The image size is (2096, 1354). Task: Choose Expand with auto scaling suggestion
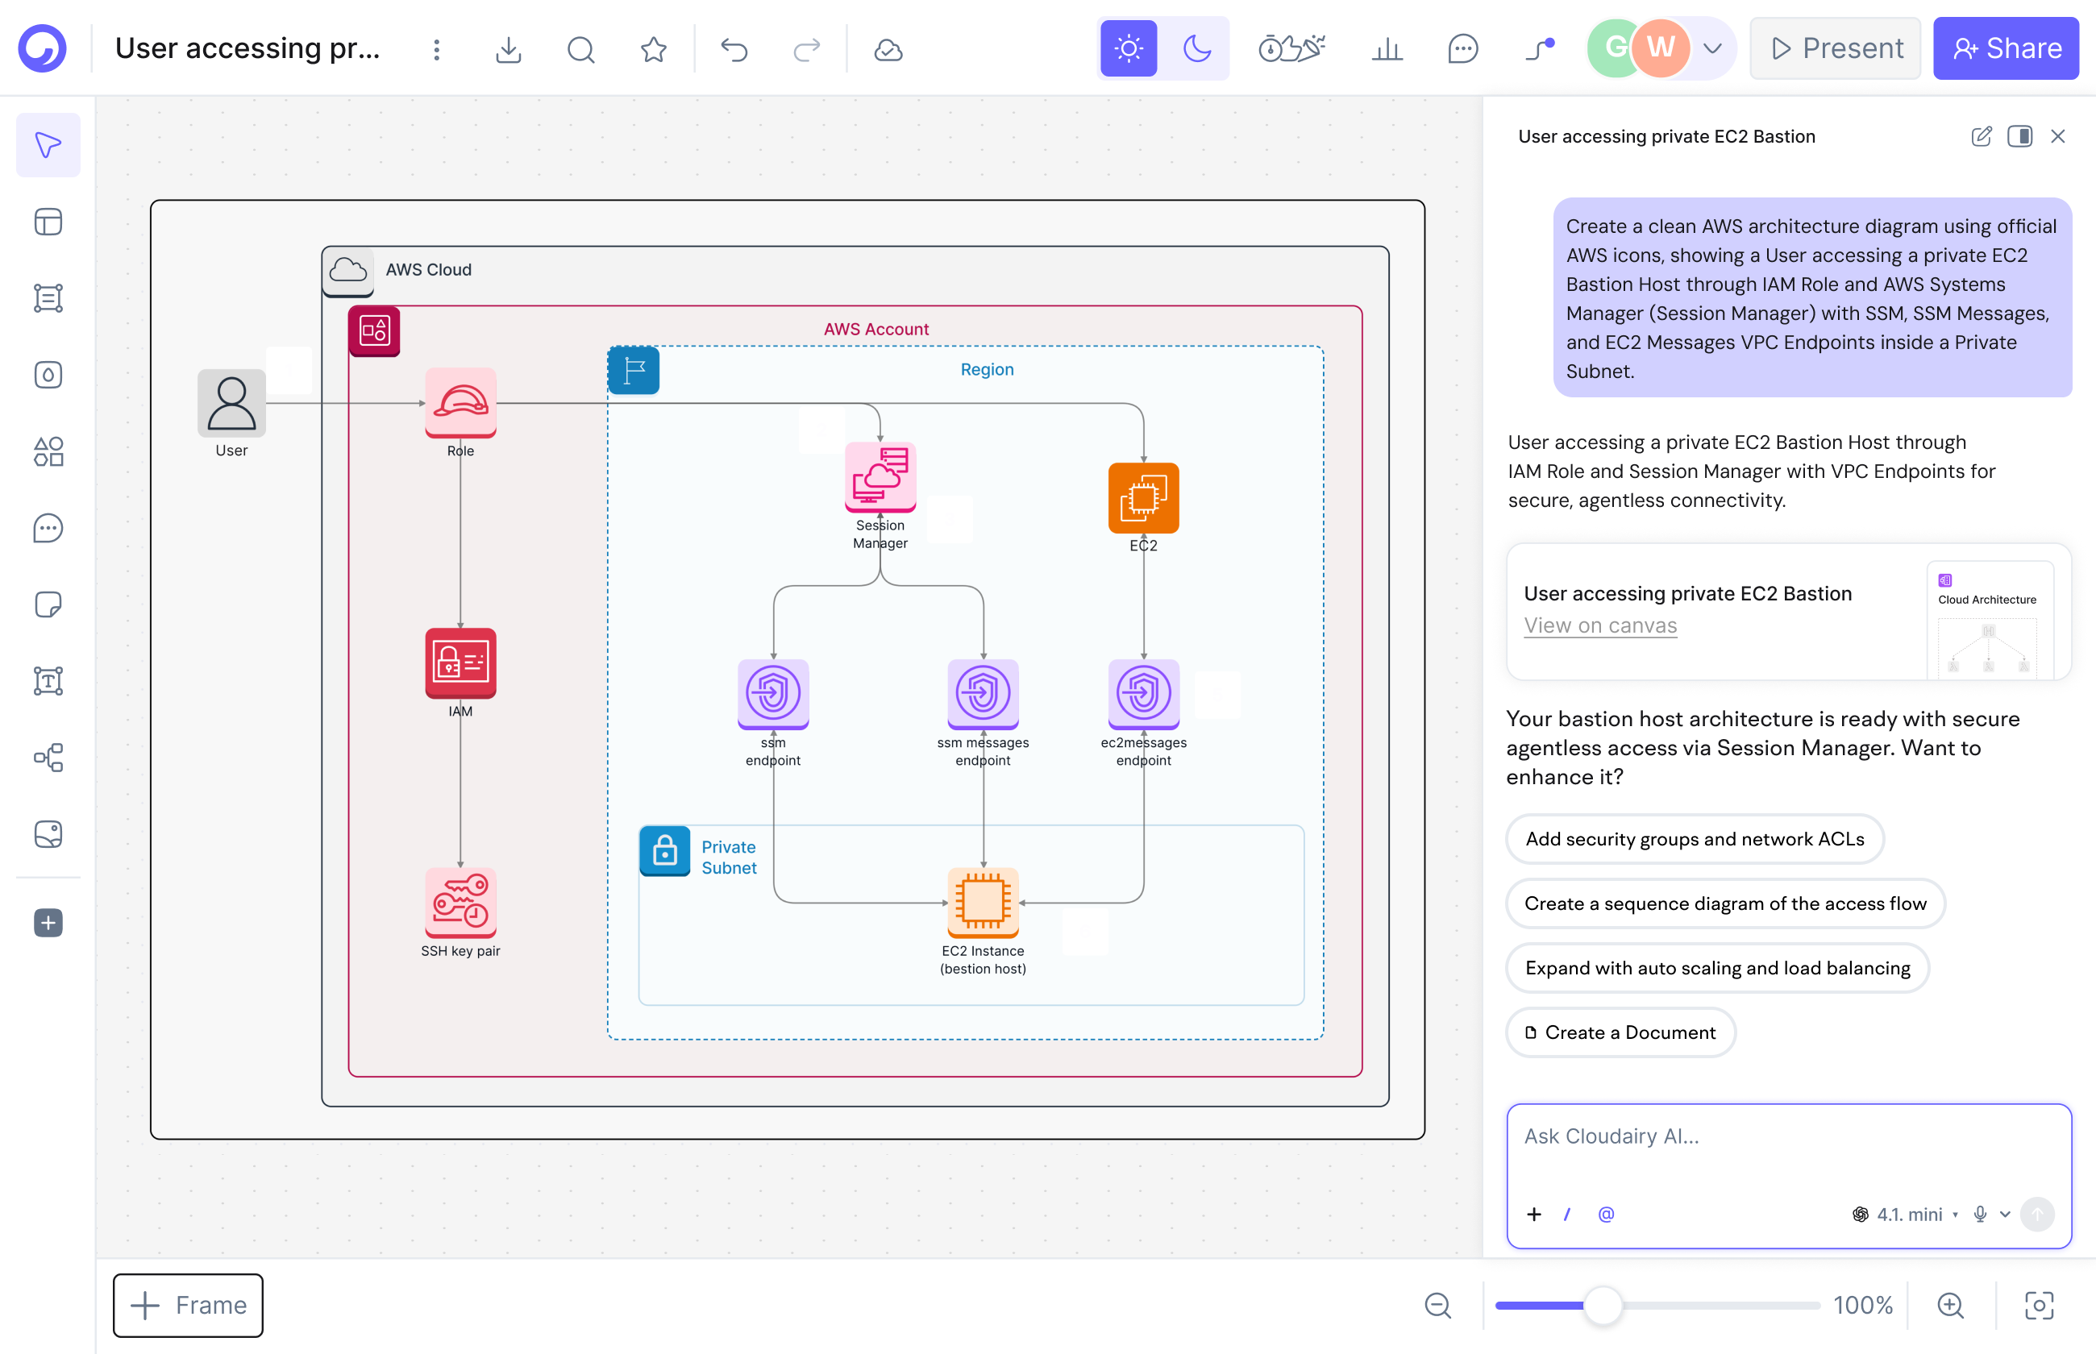(1717, 967)
